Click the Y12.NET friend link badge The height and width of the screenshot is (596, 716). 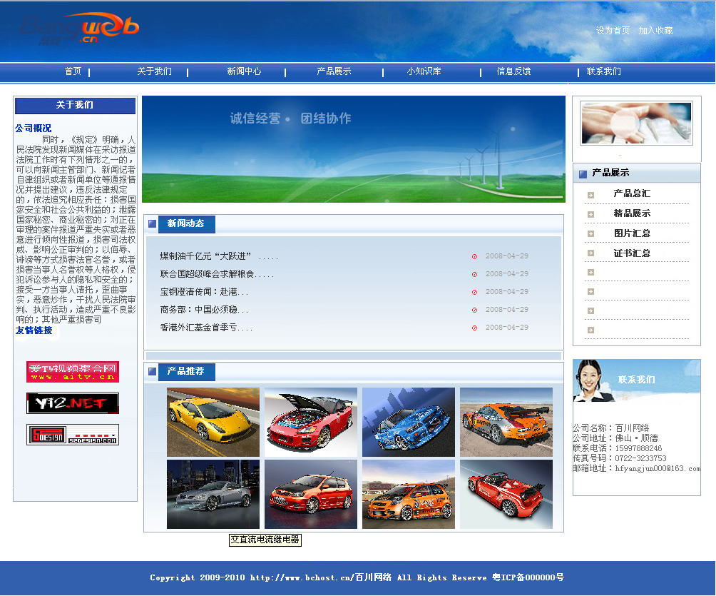[x=73, y=403]
